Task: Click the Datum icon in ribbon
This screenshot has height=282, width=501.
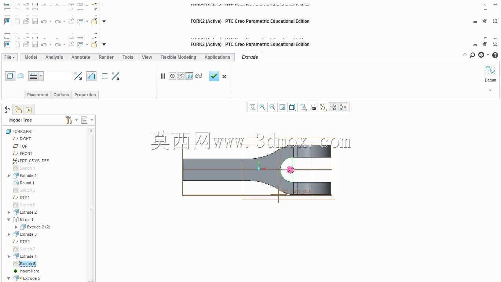Action: (x=490, y=69)
